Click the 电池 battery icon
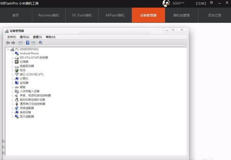The width and height of the screenshot is (231, 160). tap(17, 70)
